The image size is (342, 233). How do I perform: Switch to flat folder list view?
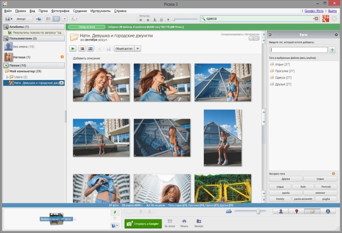pyautogui.click(x=48, y=19)
